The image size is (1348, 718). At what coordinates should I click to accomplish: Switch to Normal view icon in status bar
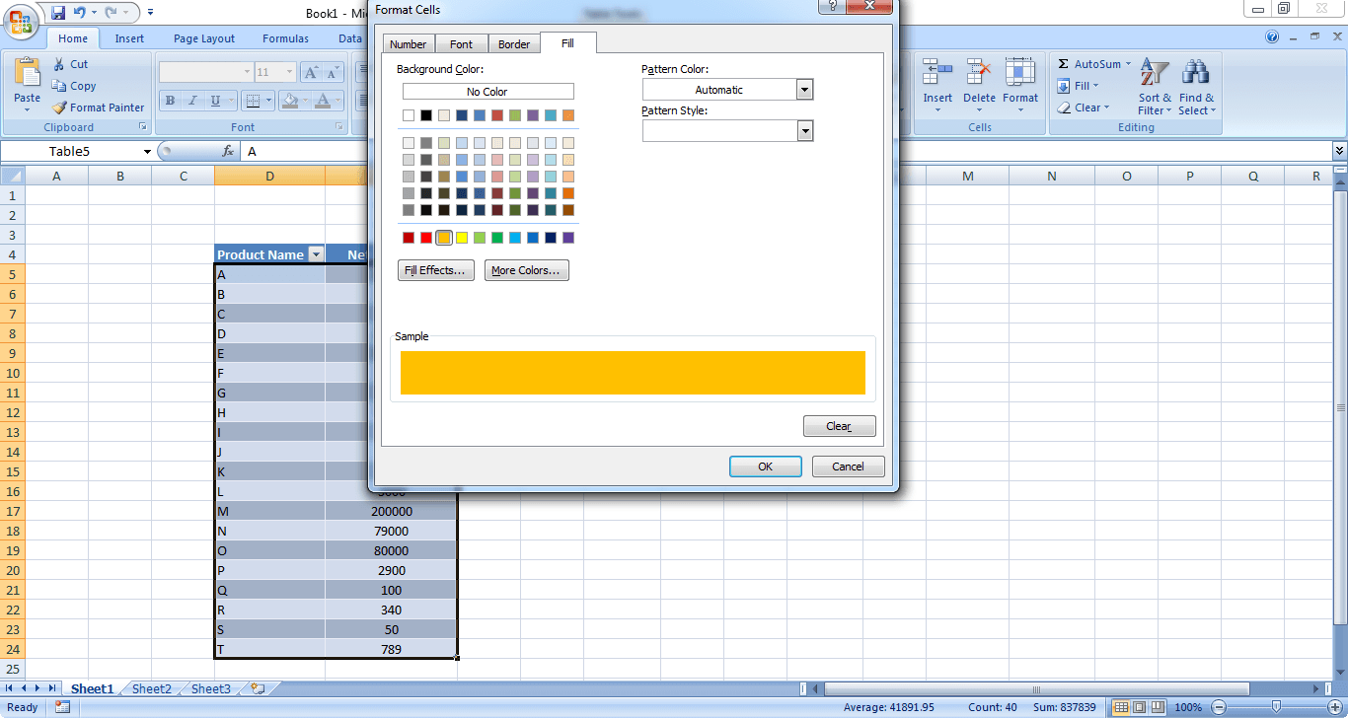[1121, 707]
